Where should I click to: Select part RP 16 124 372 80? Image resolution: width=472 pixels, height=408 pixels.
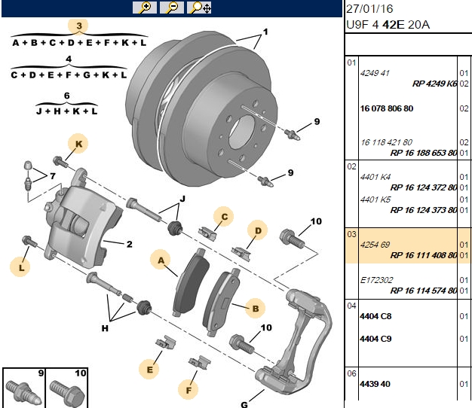(x=424, y=187)
